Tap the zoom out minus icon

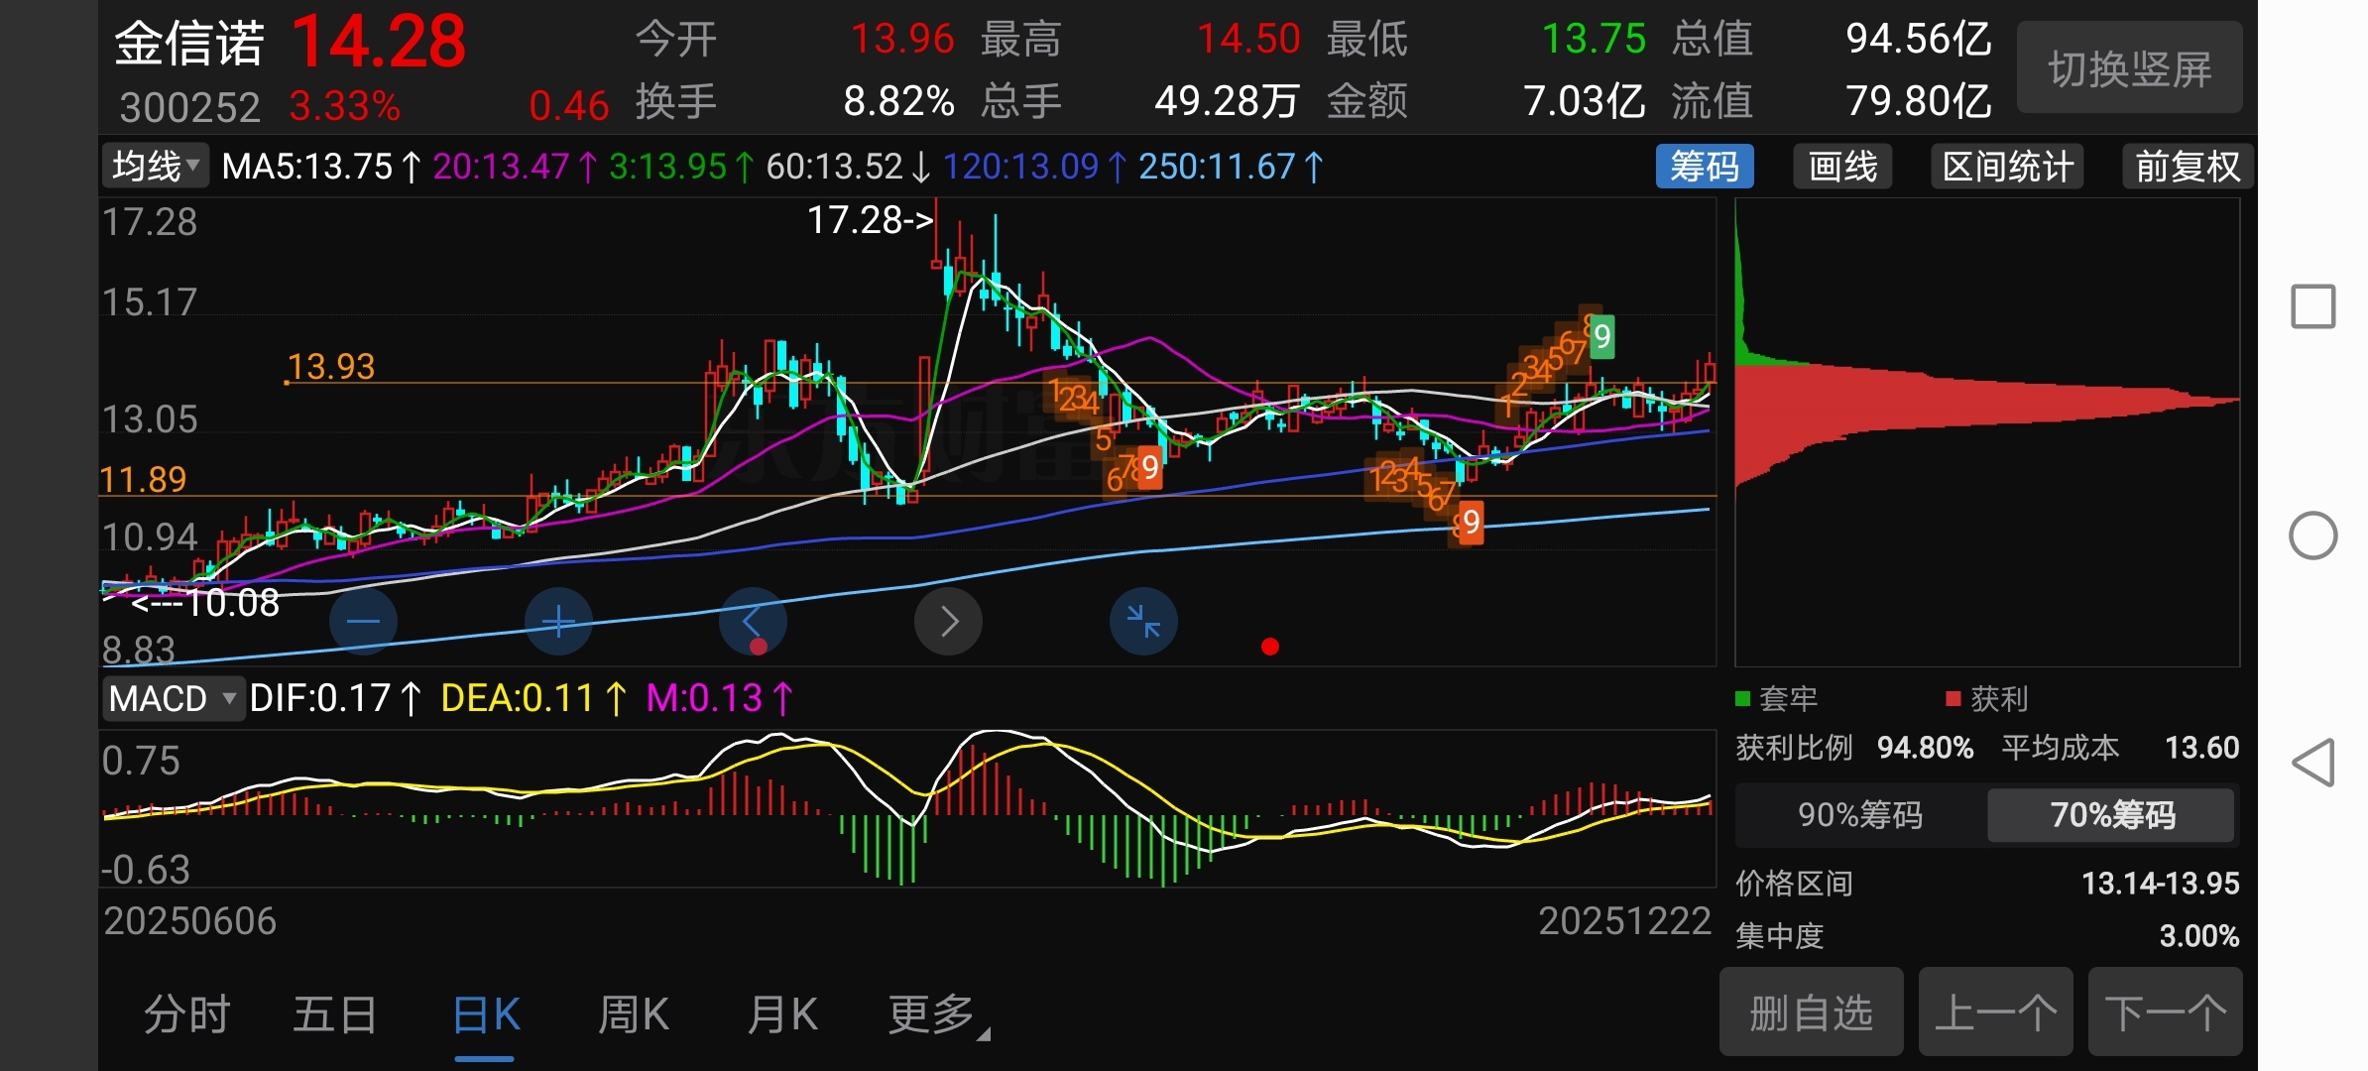click(363, 622)
